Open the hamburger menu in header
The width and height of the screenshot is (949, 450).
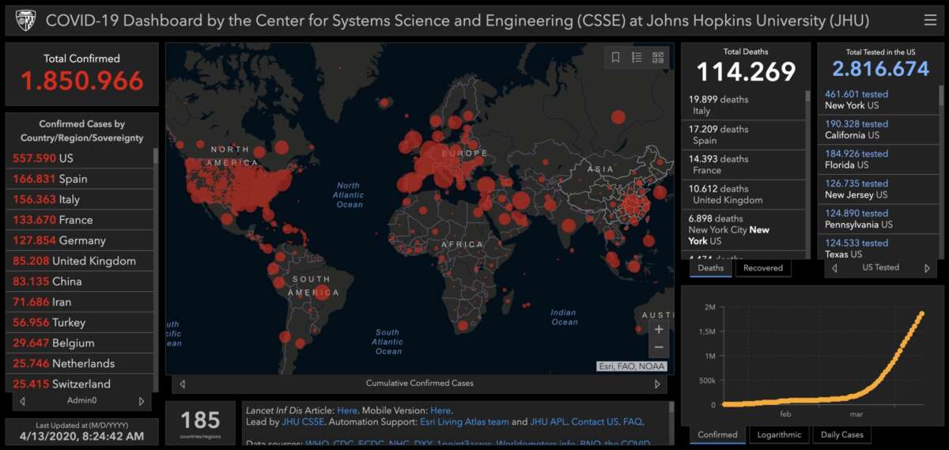(929, 21)
